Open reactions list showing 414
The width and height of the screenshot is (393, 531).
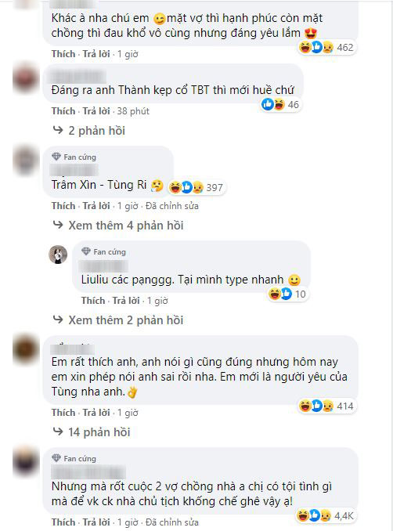click(327, 406)
